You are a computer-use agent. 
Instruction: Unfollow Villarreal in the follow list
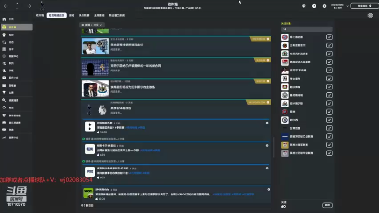coord(329,45)
